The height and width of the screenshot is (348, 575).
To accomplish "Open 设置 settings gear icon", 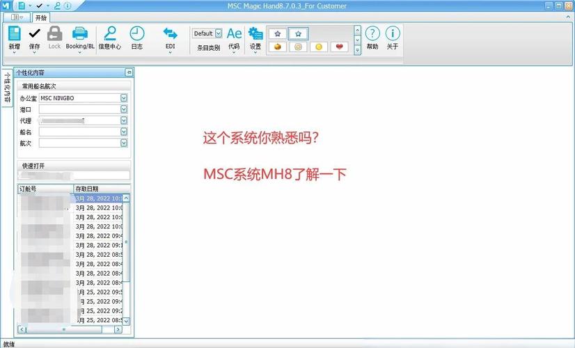I will point(255,33).
